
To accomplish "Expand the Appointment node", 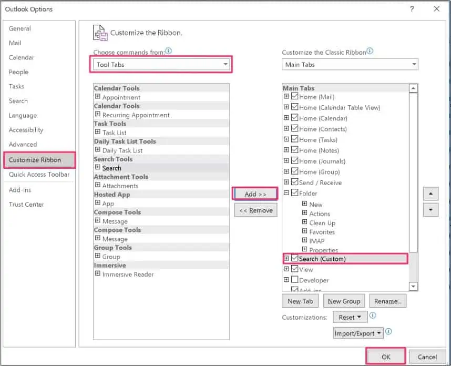I will point(97,96).
